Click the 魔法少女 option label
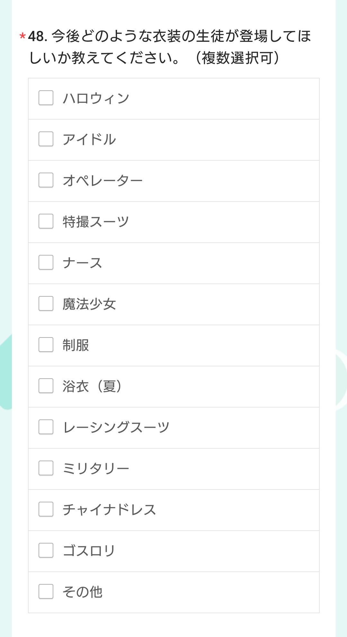Viewport: 347px width, 637px height. (89, 304)
